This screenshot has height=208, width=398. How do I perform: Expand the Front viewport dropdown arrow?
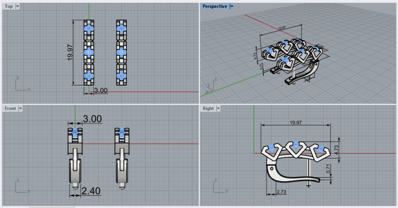(x=20, y=108)
